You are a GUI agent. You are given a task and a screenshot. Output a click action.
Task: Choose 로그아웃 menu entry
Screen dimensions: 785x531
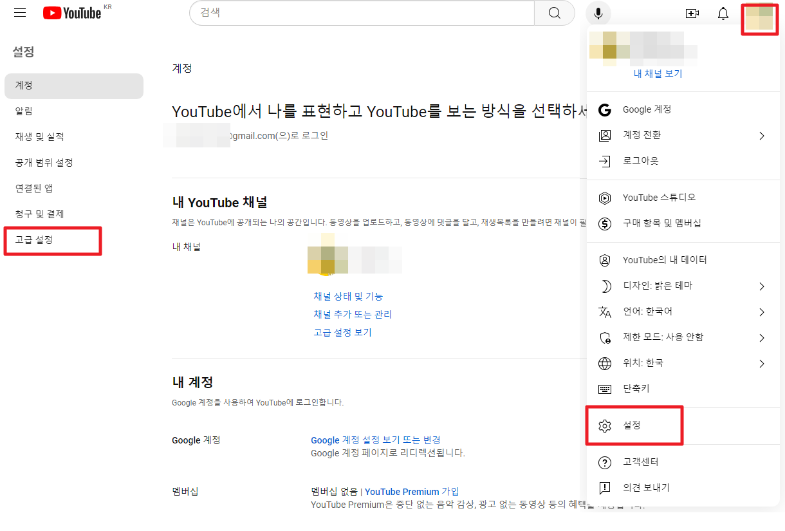(x=683, y=161)
